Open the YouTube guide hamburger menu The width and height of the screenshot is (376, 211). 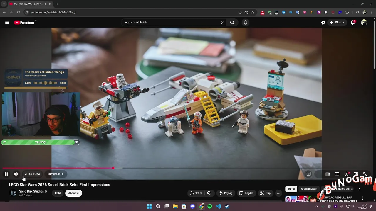click(7, 23)
